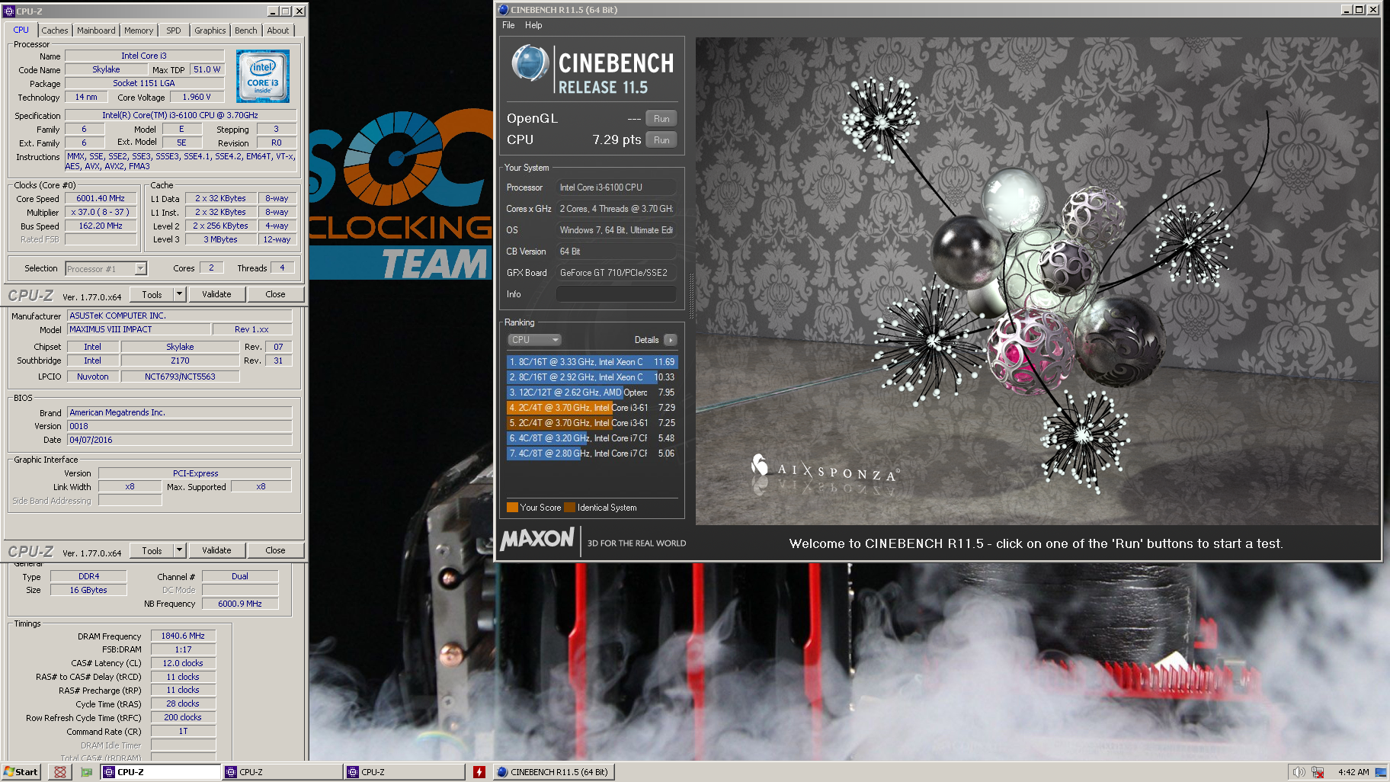Image resolution: width=1390 pixels, height=782 pixels.
Task: Run the CPU benchmark
Action: 661,140
